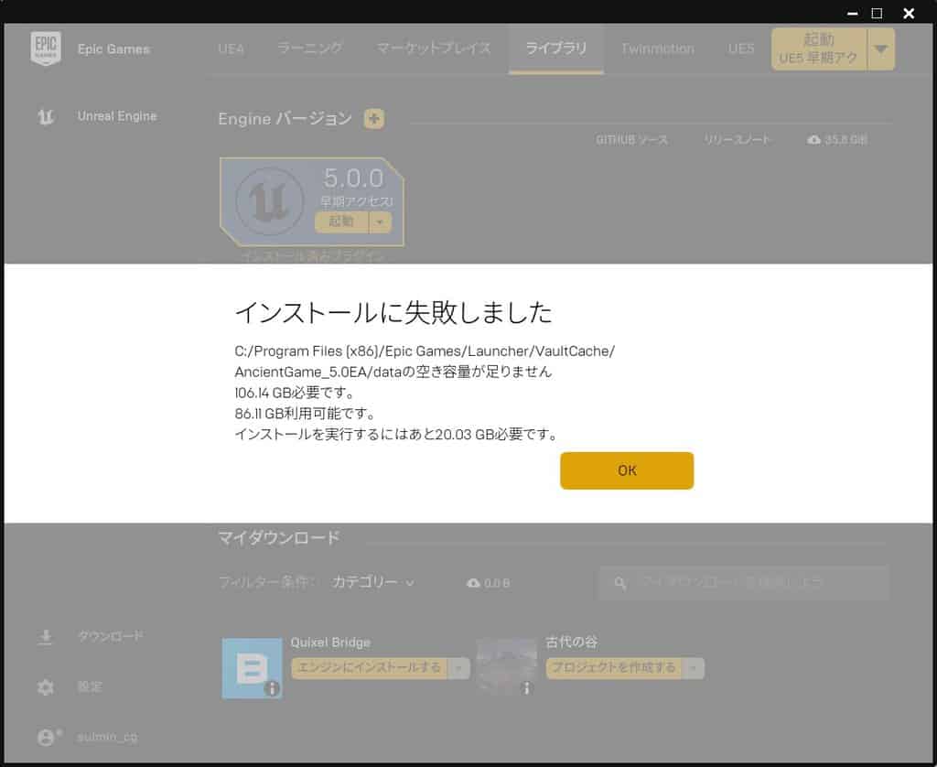Open the マーケットプレイス tab
Viewport: 937px width, 767px height.
click(x=434, y=48)
